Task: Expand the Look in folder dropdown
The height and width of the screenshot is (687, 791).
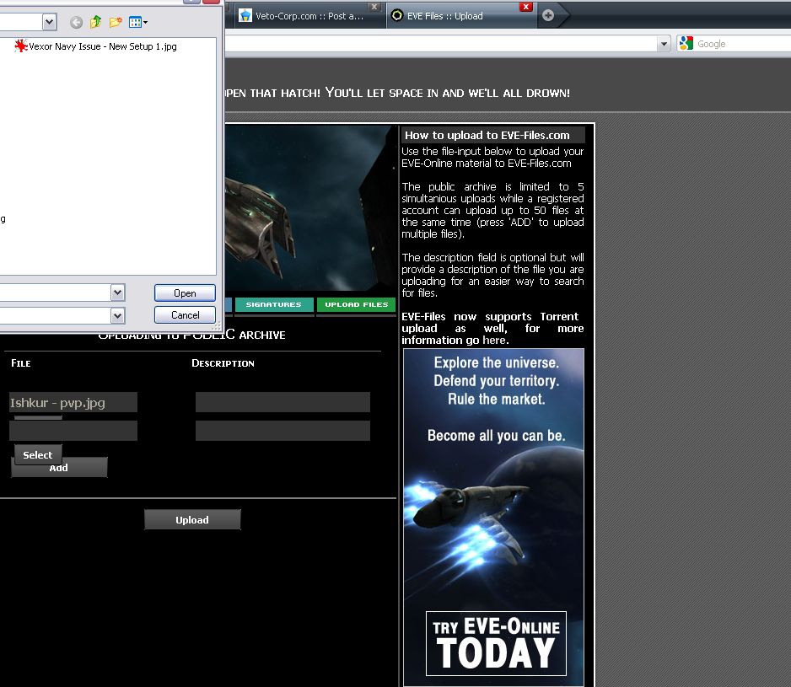Action: pos(49,22)
